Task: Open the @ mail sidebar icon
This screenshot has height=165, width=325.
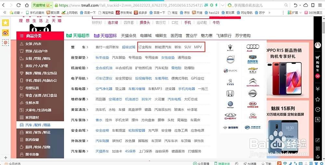Action: [x=6, y=42]
